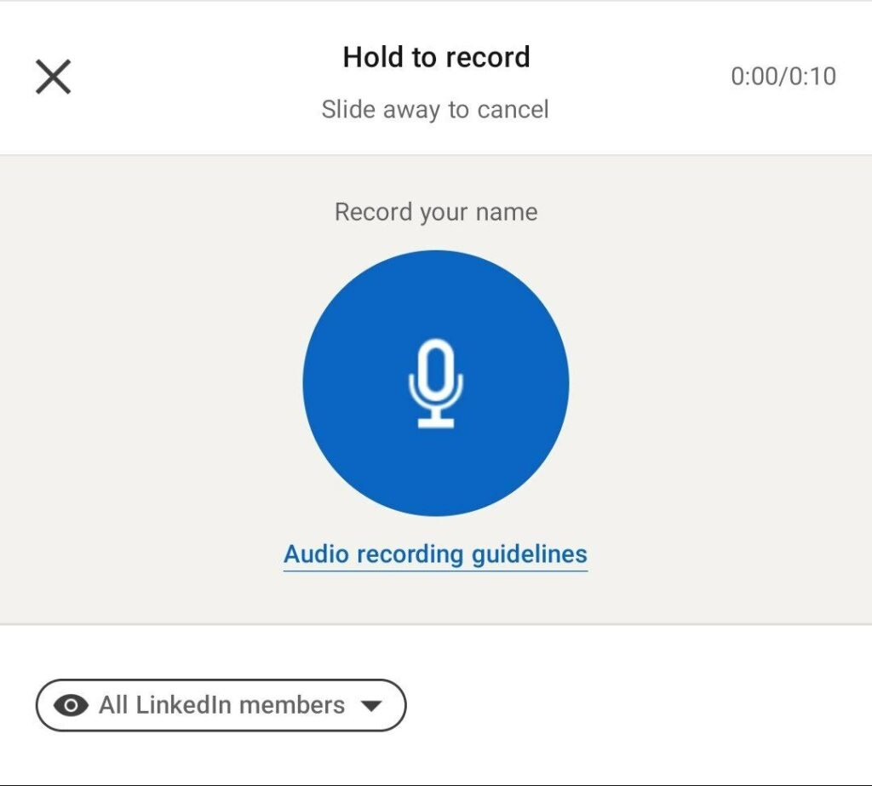Tap the white microphone icon
The width and height of the screenshot is (872, 786).
(x=436, y=382)
